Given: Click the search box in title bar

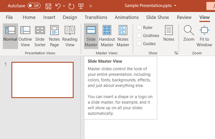Looking at the screenshot, I should pos(211,6).
